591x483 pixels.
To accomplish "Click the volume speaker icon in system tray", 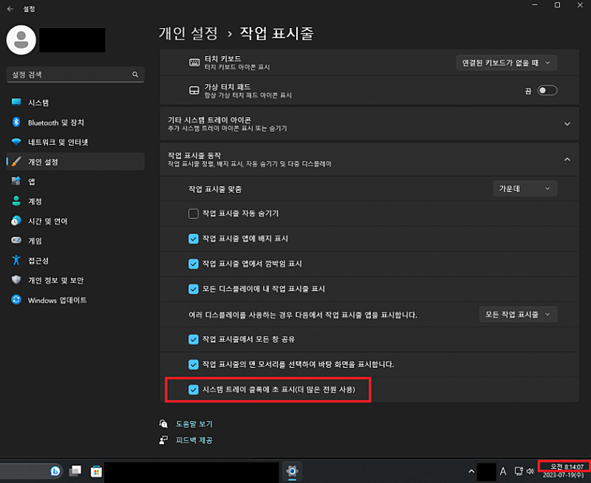I will (530, 470).
